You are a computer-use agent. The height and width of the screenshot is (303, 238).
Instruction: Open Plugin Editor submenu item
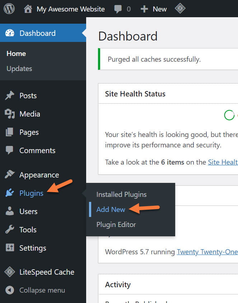point(116,224)
